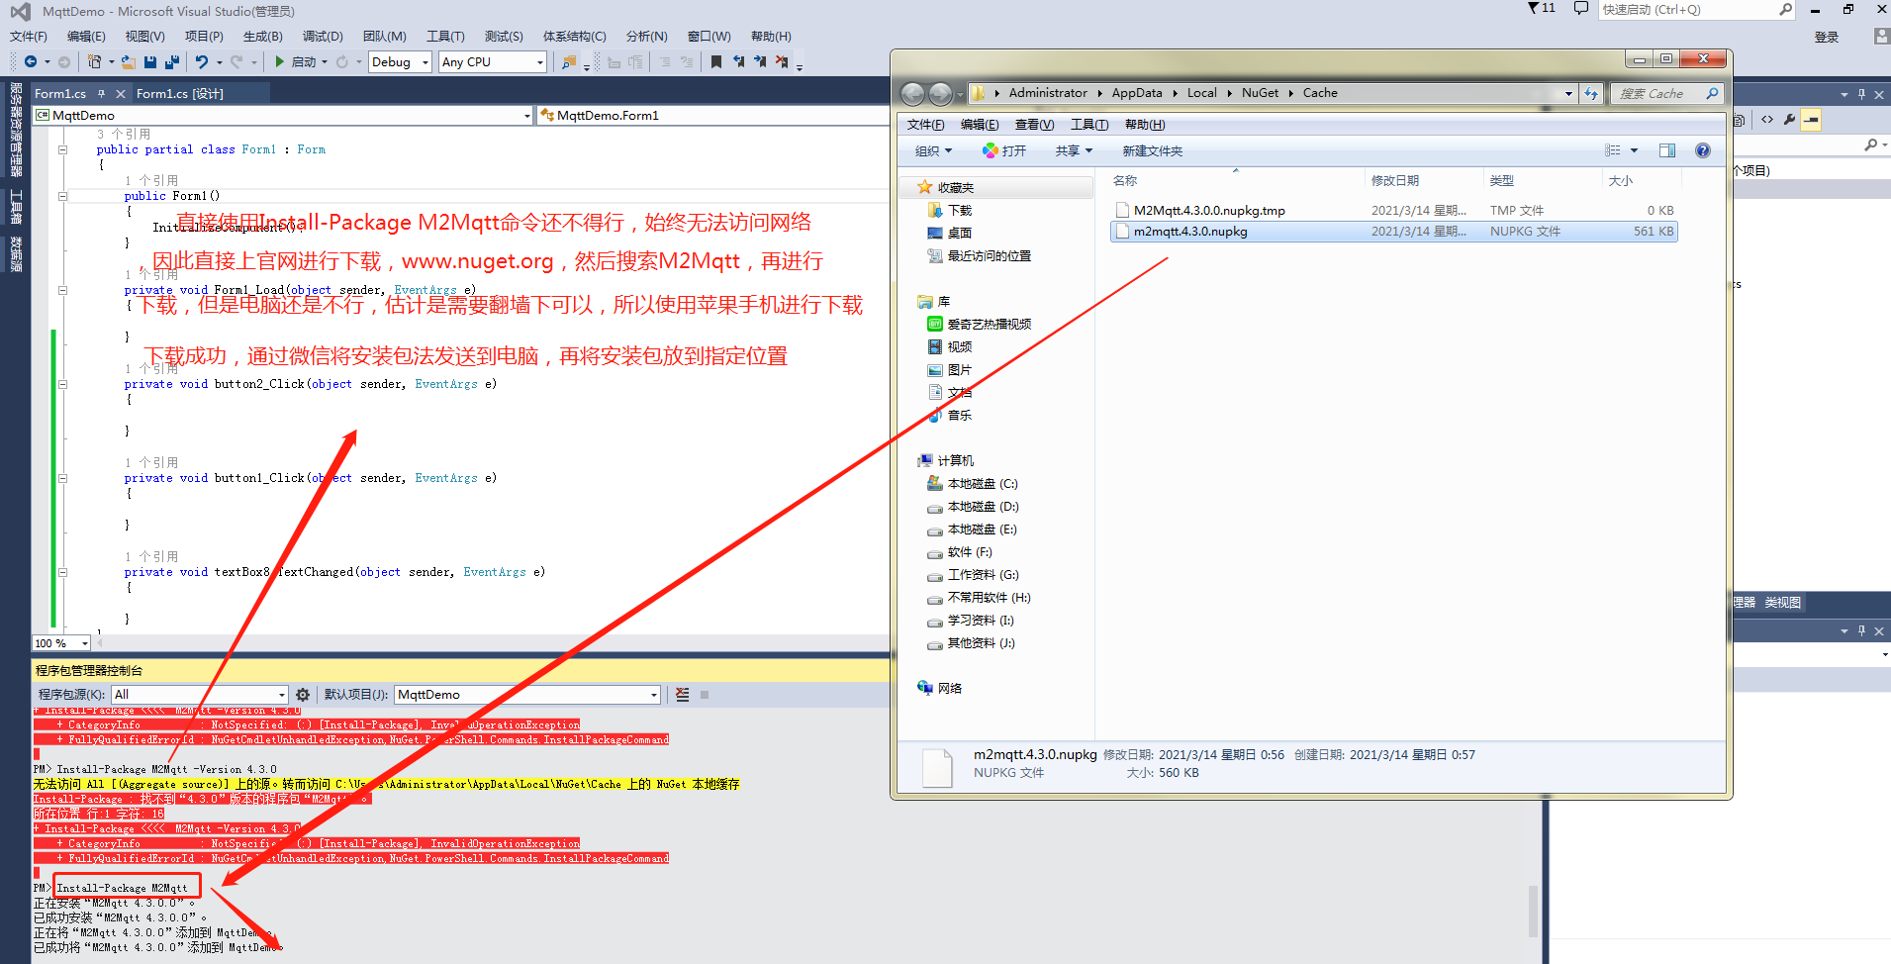Click the 组织 organize button in Explorer
The width and height of the screenshot is (1891, 964).
933,151
